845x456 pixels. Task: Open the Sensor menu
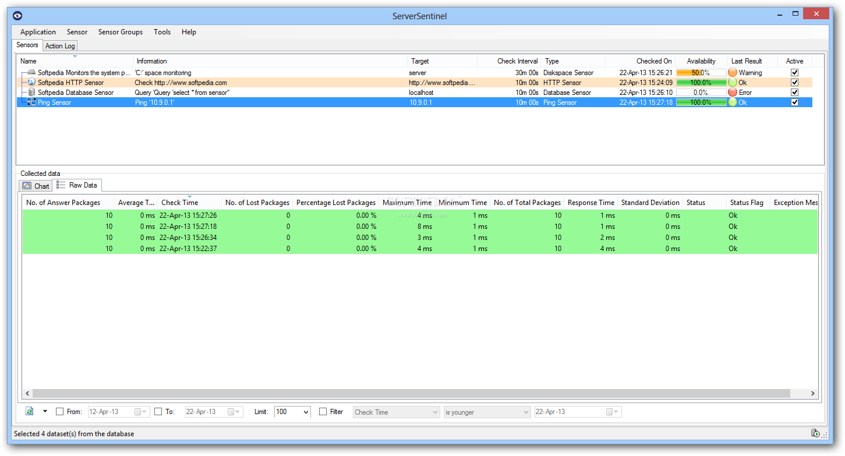(77, 32)
